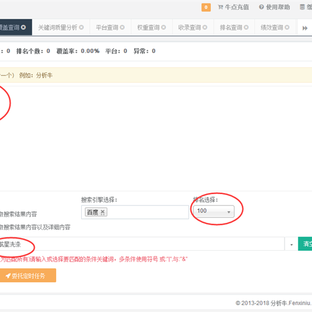Click the 排名个数: 0 statistic
The image size is (312, 312).
coord(33,51)
